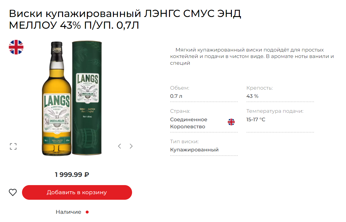Screen dimensions: 346x222
Task: Click the Тип виски label
Action: click(x=184, y=142)
